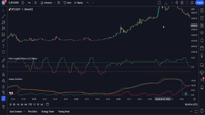Save the chart layout
The width and height of the screenshot is (205, 115).
tap(166, 3)
